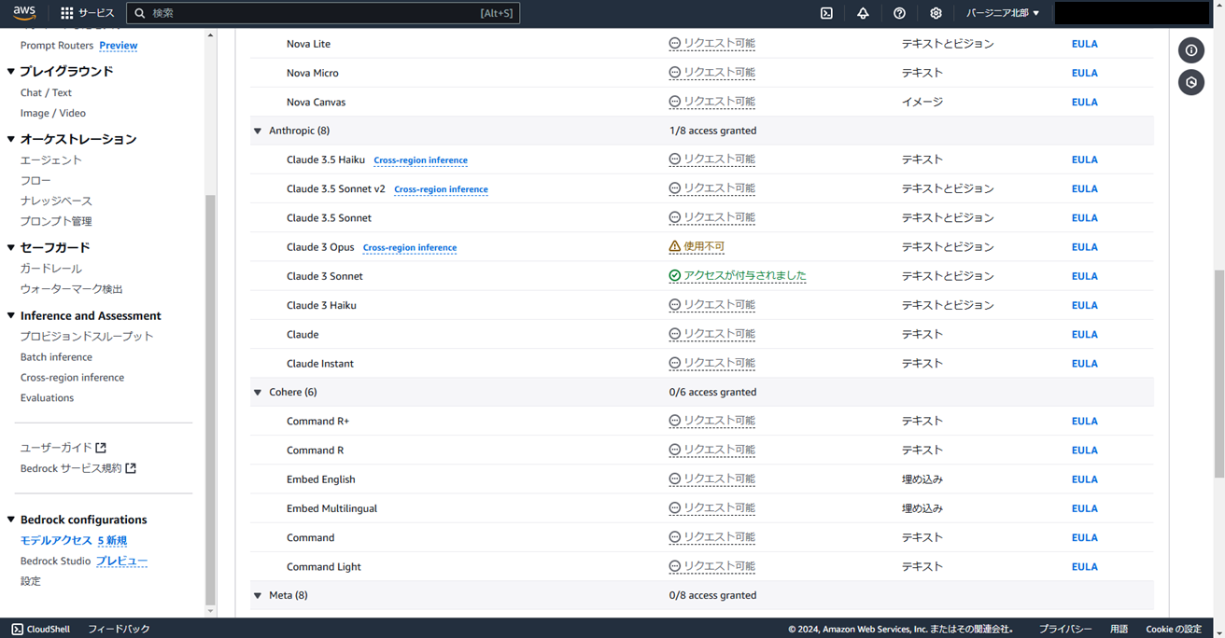Click the account name box in top bar
The width and height of the screenshot is (1225, 638).
pyautogui.click(x=1132, y=13)
